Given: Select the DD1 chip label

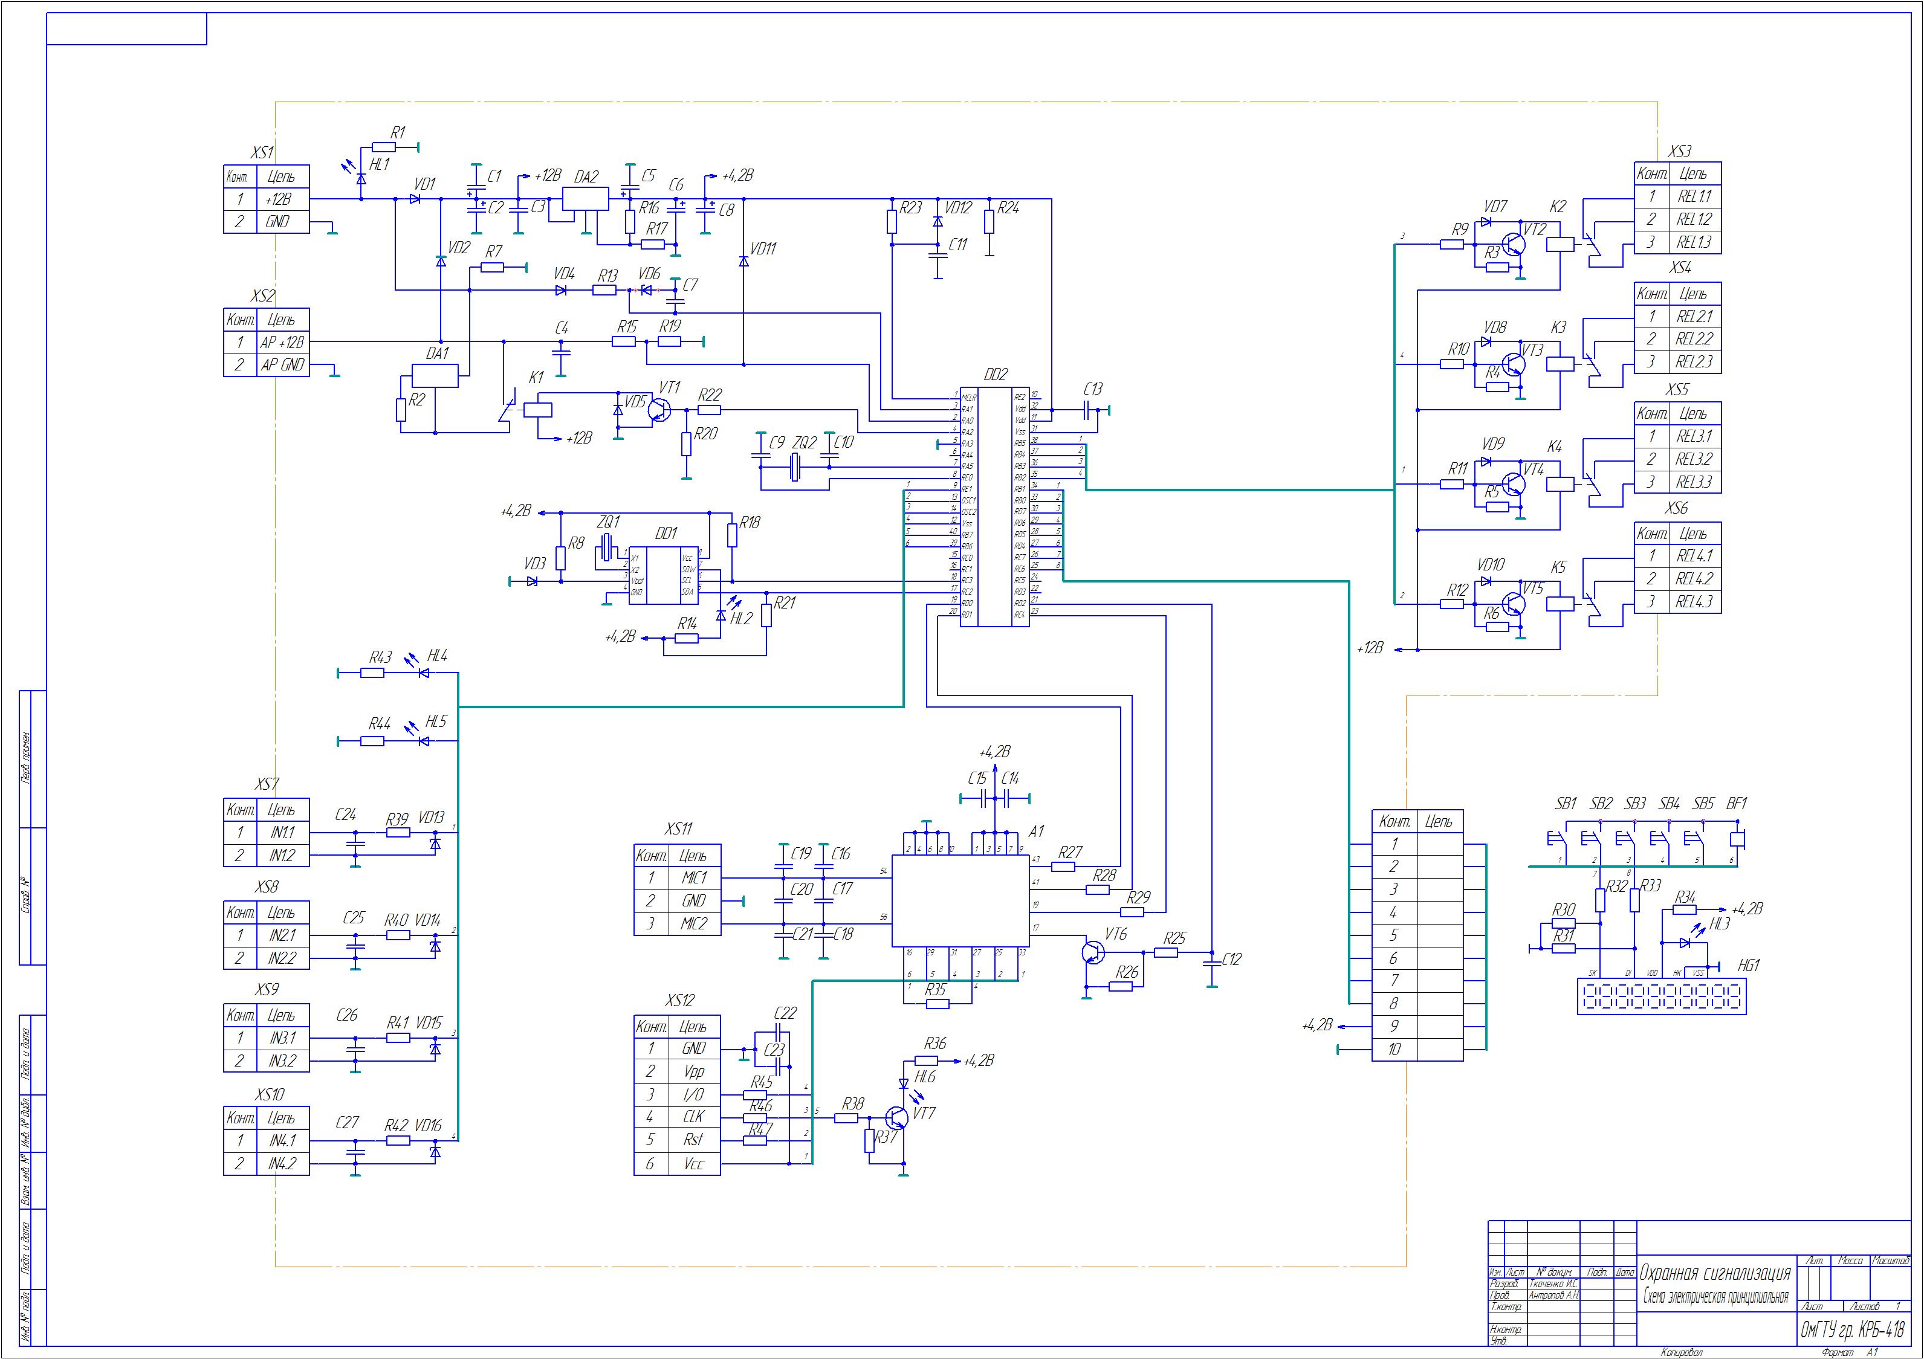Looking at the screenshot, I should 666,533.
